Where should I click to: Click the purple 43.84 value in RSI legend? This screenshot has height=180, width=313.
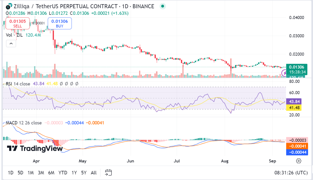[x=38, y=84]
